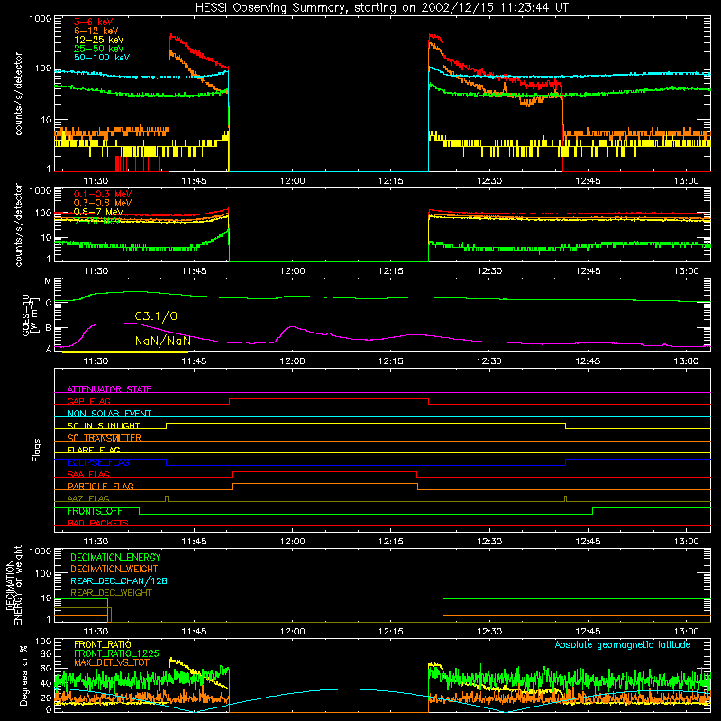Screen dimensions: 721x721
Task: Select the 0.1-0.3 MeV legend label
Action: coord(103,194)
